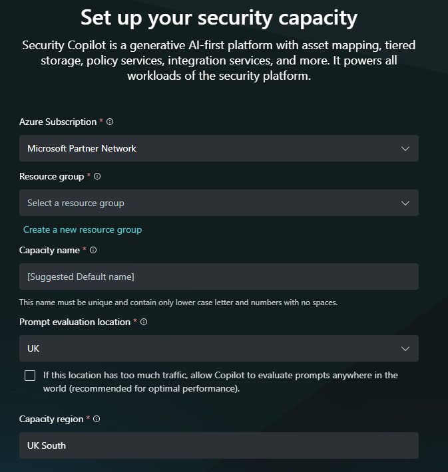Enable evaluating prompts anywhere checkbox
448x472 pixels.
click(x=30, y=376)
